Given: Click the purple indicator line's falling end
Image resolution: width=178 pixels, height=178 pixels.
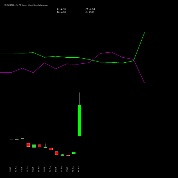Looking at the screenshot, I should (x=145, y=83).
